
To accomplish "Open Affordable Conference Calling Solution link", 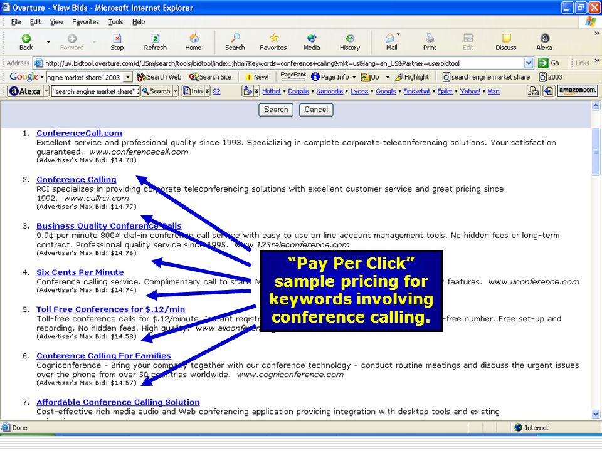I will click(x=118, y=402).
